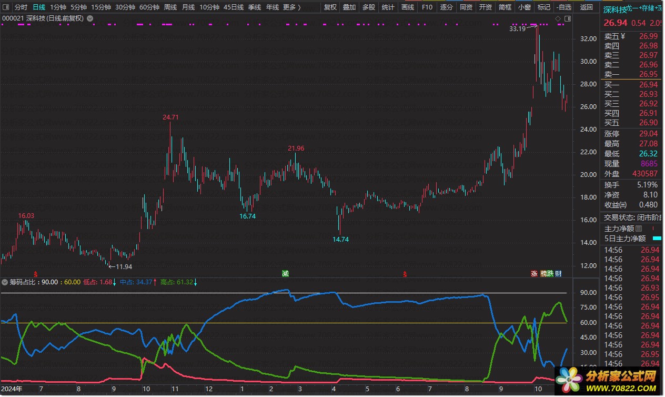This screenshot has width=665, height=397.
Task: Click the 5日主力净额 row
Action: pyautogui.click(x=632, y=239)
